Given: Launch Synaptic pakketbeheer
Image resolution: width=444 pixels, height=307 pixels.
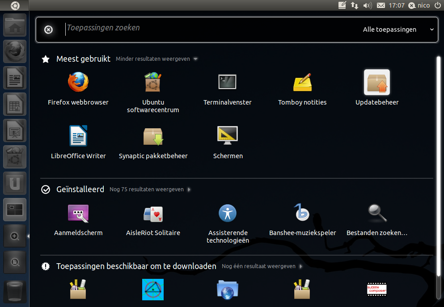Looking at the screenshot, I should pyautogui.click(x=153, y=136).
